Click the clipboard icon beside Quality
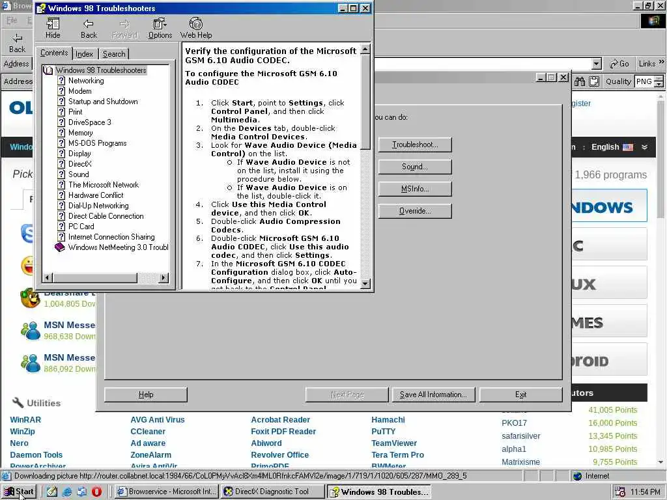 click(594, 81)
